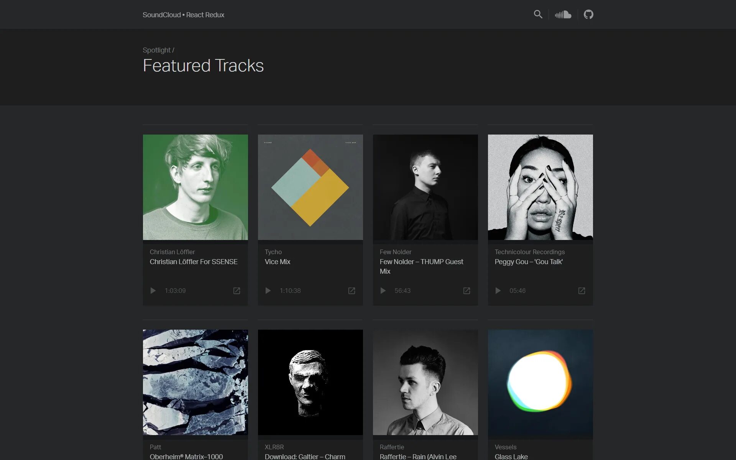Open Vice Mix external link icon

pos(352,291)
